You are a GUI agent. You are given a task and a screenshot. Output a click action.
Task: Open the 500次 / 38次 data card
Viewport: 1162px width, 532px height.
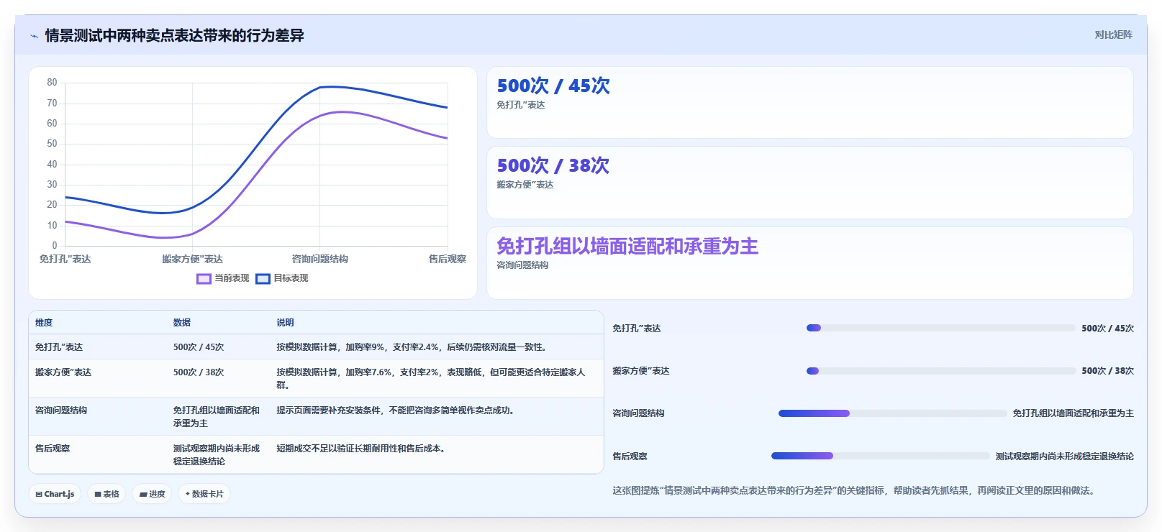tap(810, 183)
